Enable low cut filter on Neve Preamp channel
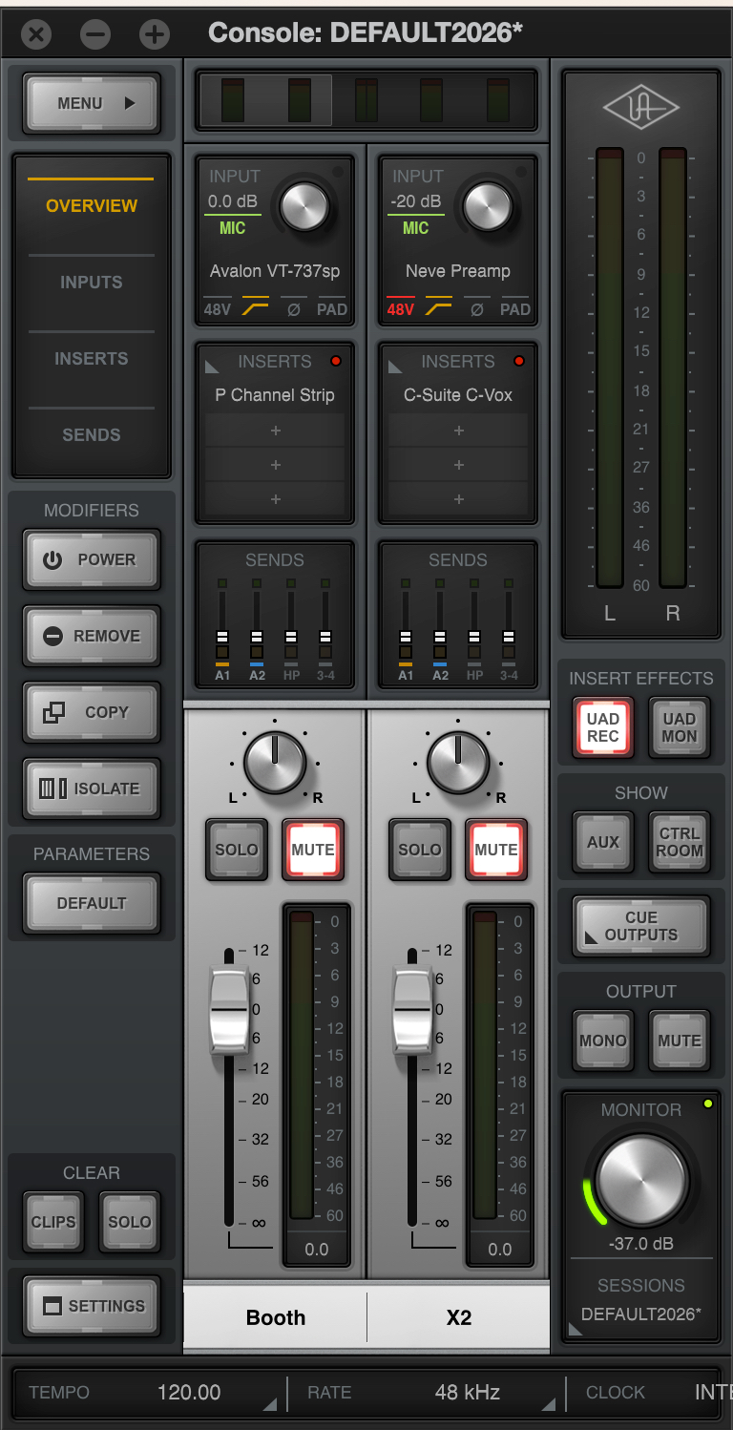The height and width of the screenshot is (1430, 733). point(438,309)
